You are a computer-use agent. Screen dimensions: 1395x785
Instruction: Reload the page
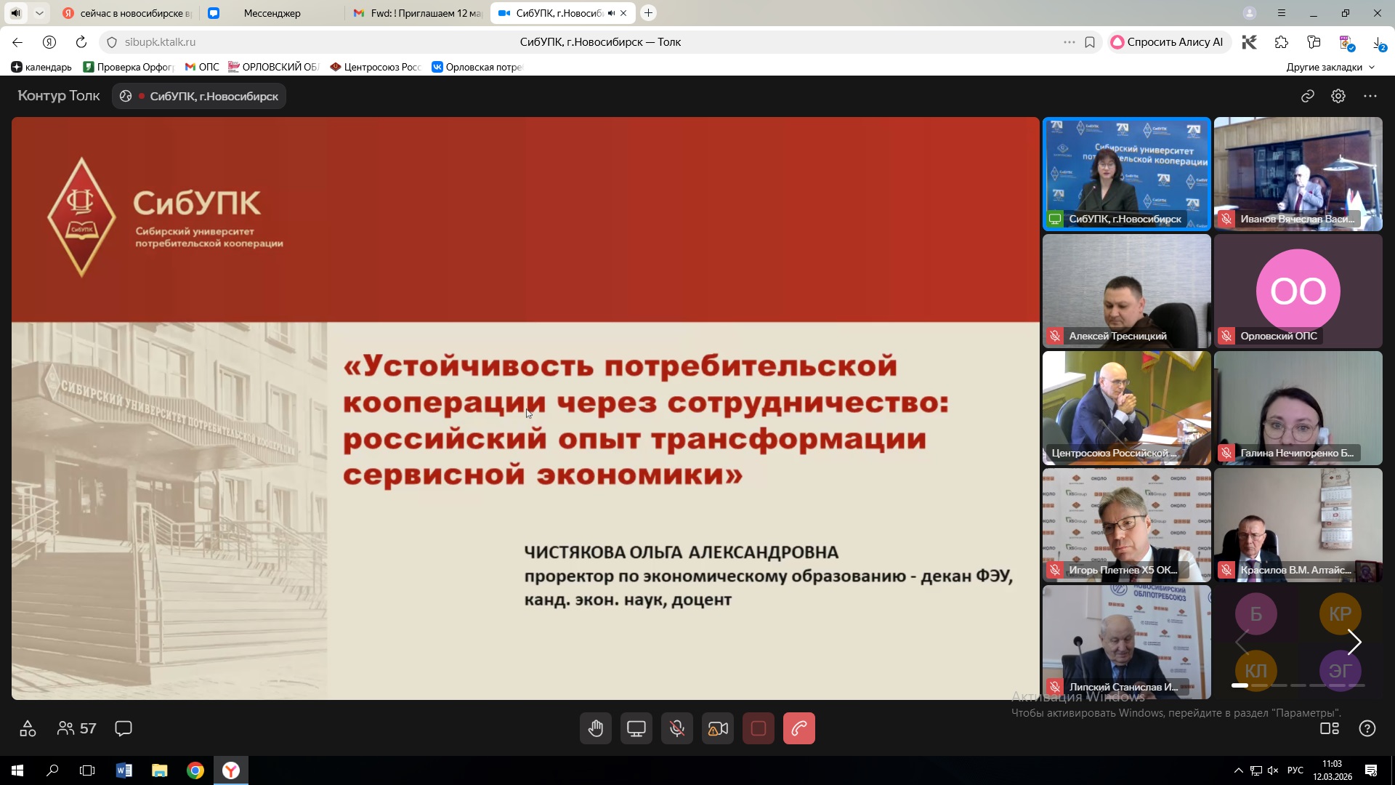tap(81, 42)
